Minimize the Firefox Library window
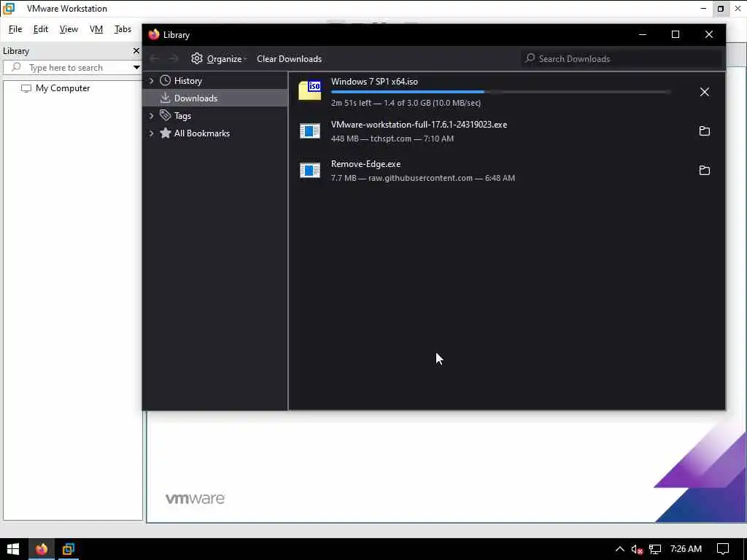 pos(642,34)
